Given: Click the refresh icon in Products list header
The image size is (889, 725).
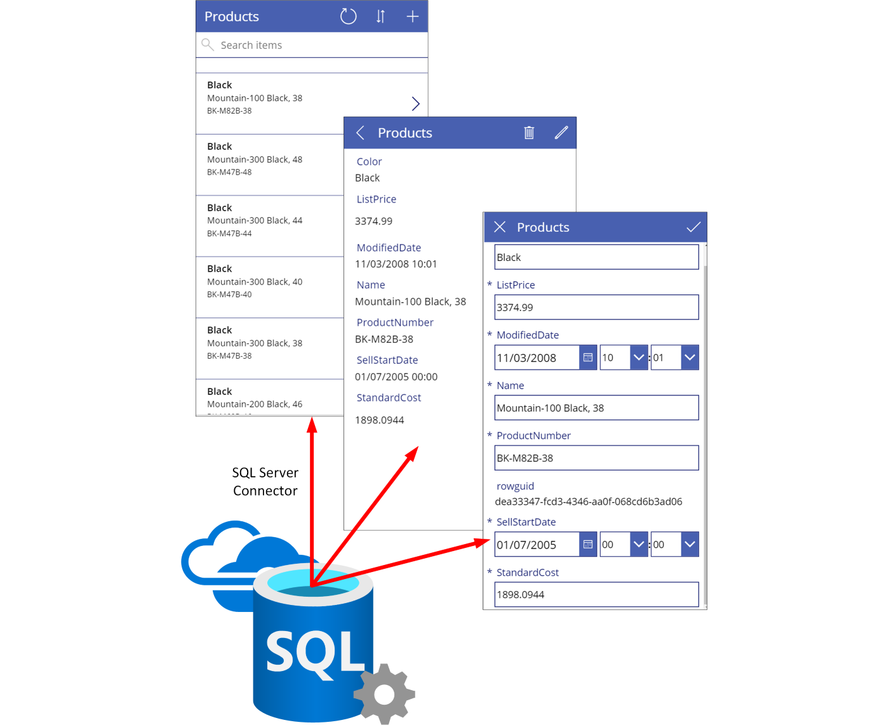Looking at the screenshot, I should [348, 17].
